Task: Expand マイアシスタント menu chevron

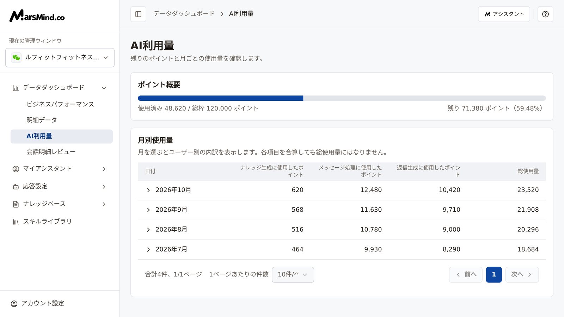Action: point(104,169)
